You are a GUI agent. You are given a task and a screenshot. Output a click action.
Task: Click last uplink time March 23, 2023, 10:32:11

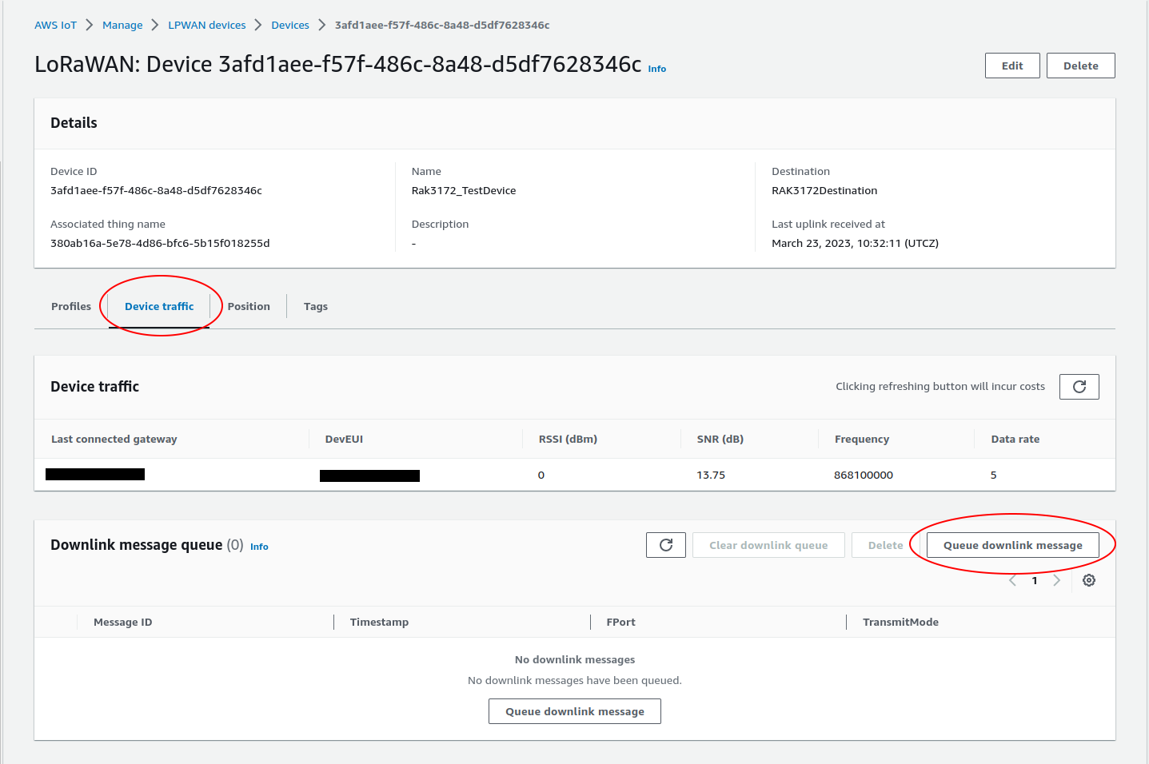pos(855,243)
